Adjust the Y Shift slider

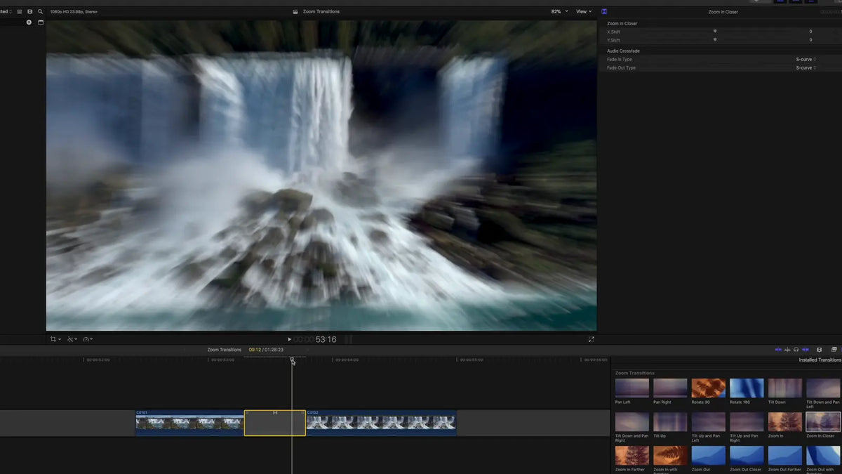pyautogui.click(x=714, y=40)
